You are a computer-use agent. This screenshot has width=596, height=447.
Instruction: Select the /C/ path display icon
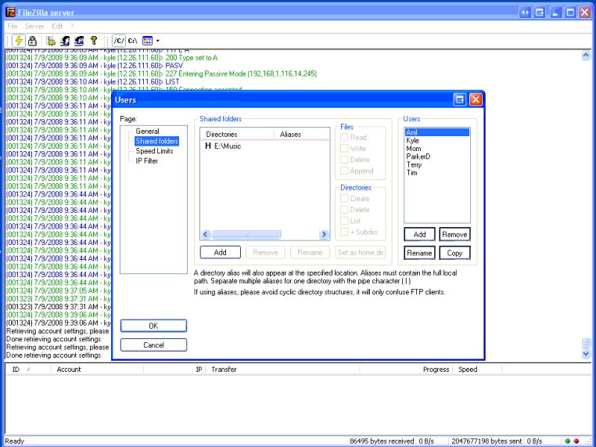[x=118, y=40]
